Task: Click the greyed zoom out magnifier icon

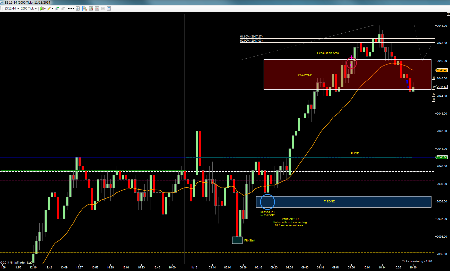Action: point(63,8)
